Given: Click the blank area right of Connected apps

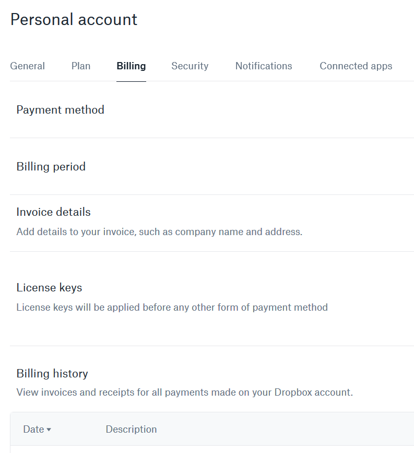Looking at the screenshot, I should pyautogui.click(x=404, y=66).
